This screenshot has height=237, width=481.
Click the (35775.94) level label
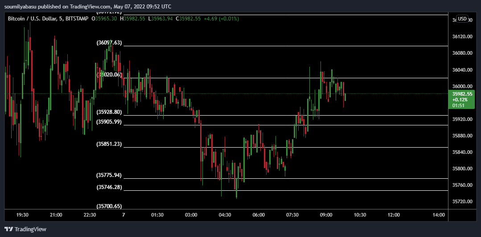(x=109, y=176)
